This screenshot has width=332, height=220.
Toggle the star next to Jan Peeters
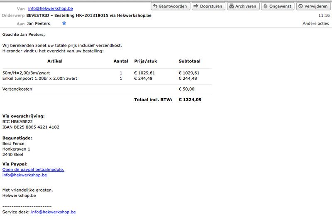click(x=64, y=23)
